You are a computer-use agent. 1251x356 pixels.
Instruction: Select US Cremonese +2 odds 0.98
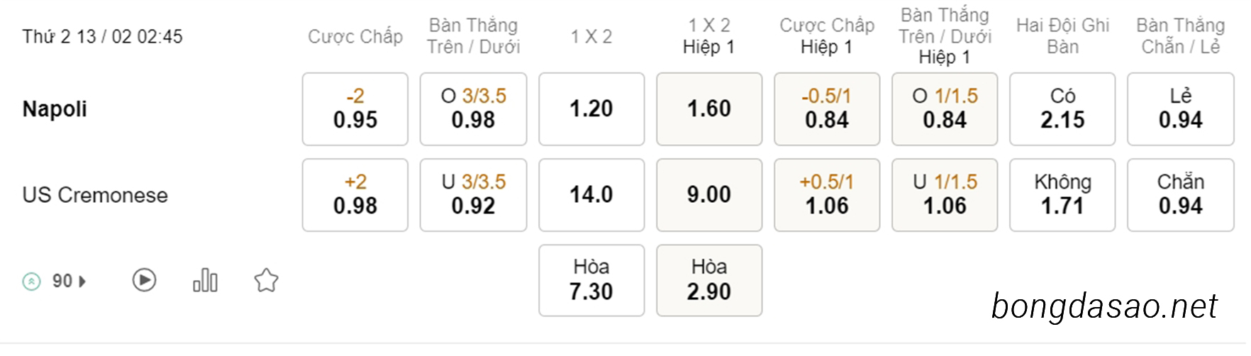(355, 195)
